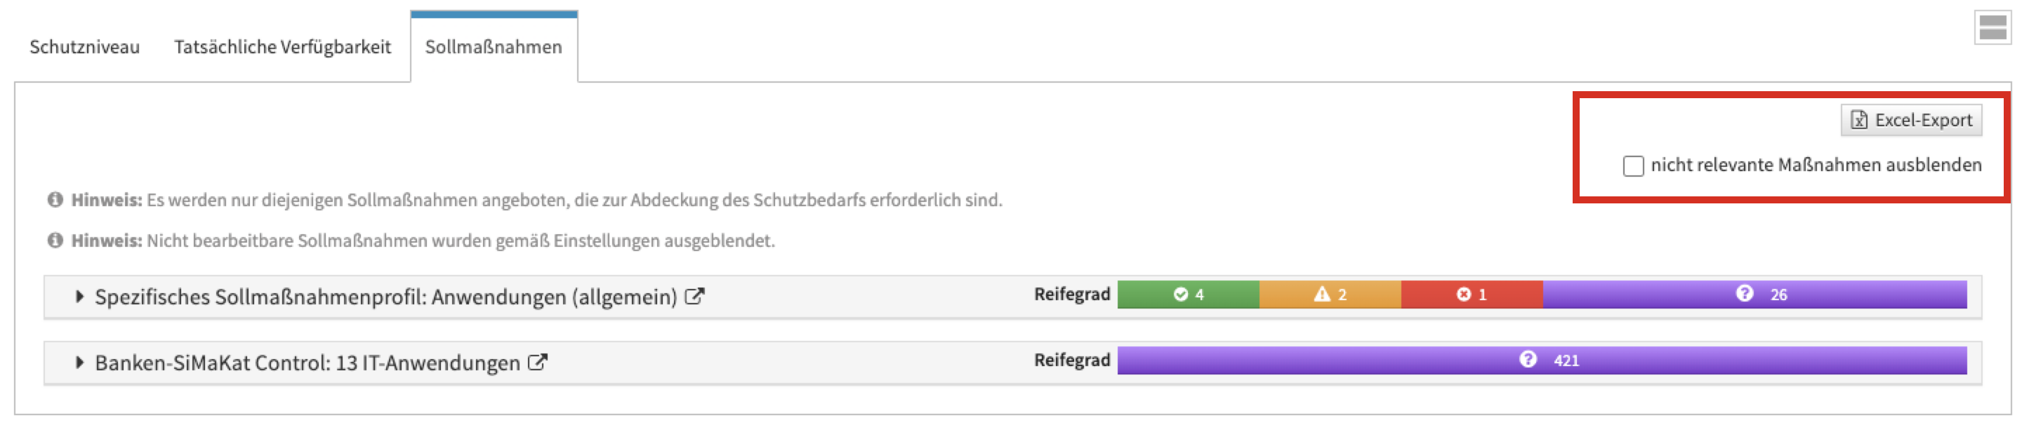The width and height of the screenshot is (2029, 425).
Task: Open external link icon beside Banken-SiMaKat Control
Action: (537, 363)
